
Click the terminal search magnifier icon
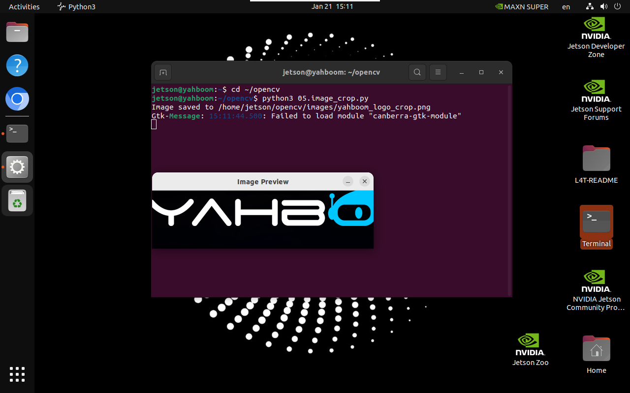417,73
